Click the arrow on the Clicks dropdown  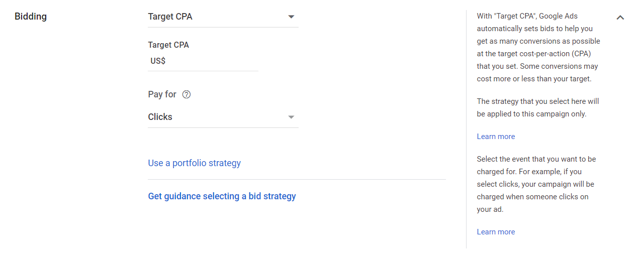pyautogui.click(x=291, y=117)
